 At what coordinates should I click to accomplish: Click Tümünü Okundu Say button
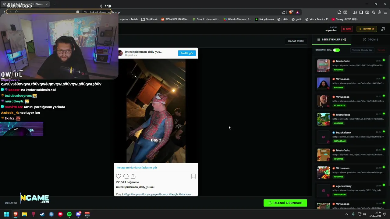click(x=362, y=50)
